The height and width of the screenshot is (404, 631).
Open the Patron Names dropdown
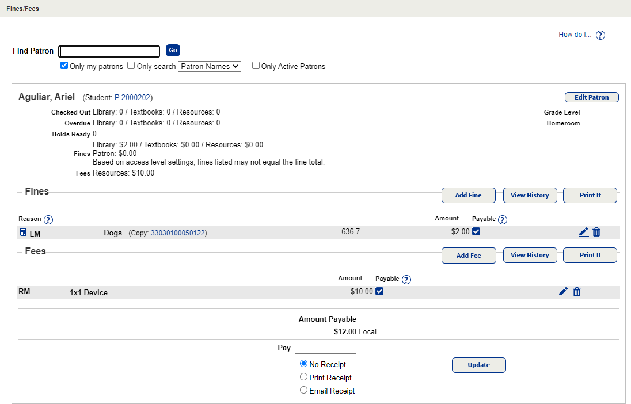point(210,66)
